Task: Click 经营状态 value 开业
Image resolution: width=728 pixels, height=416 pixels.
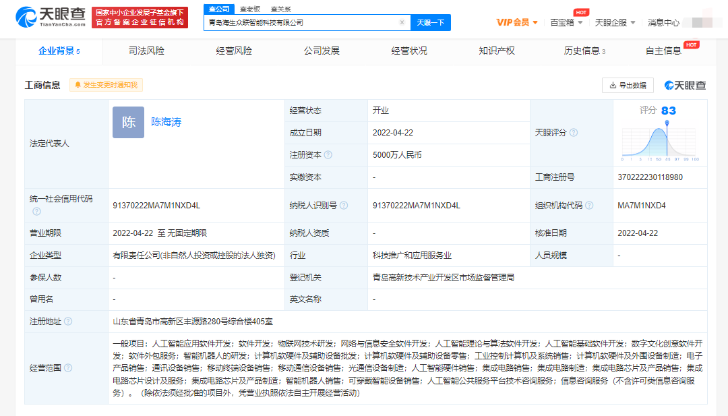Action: coord(380,111)
